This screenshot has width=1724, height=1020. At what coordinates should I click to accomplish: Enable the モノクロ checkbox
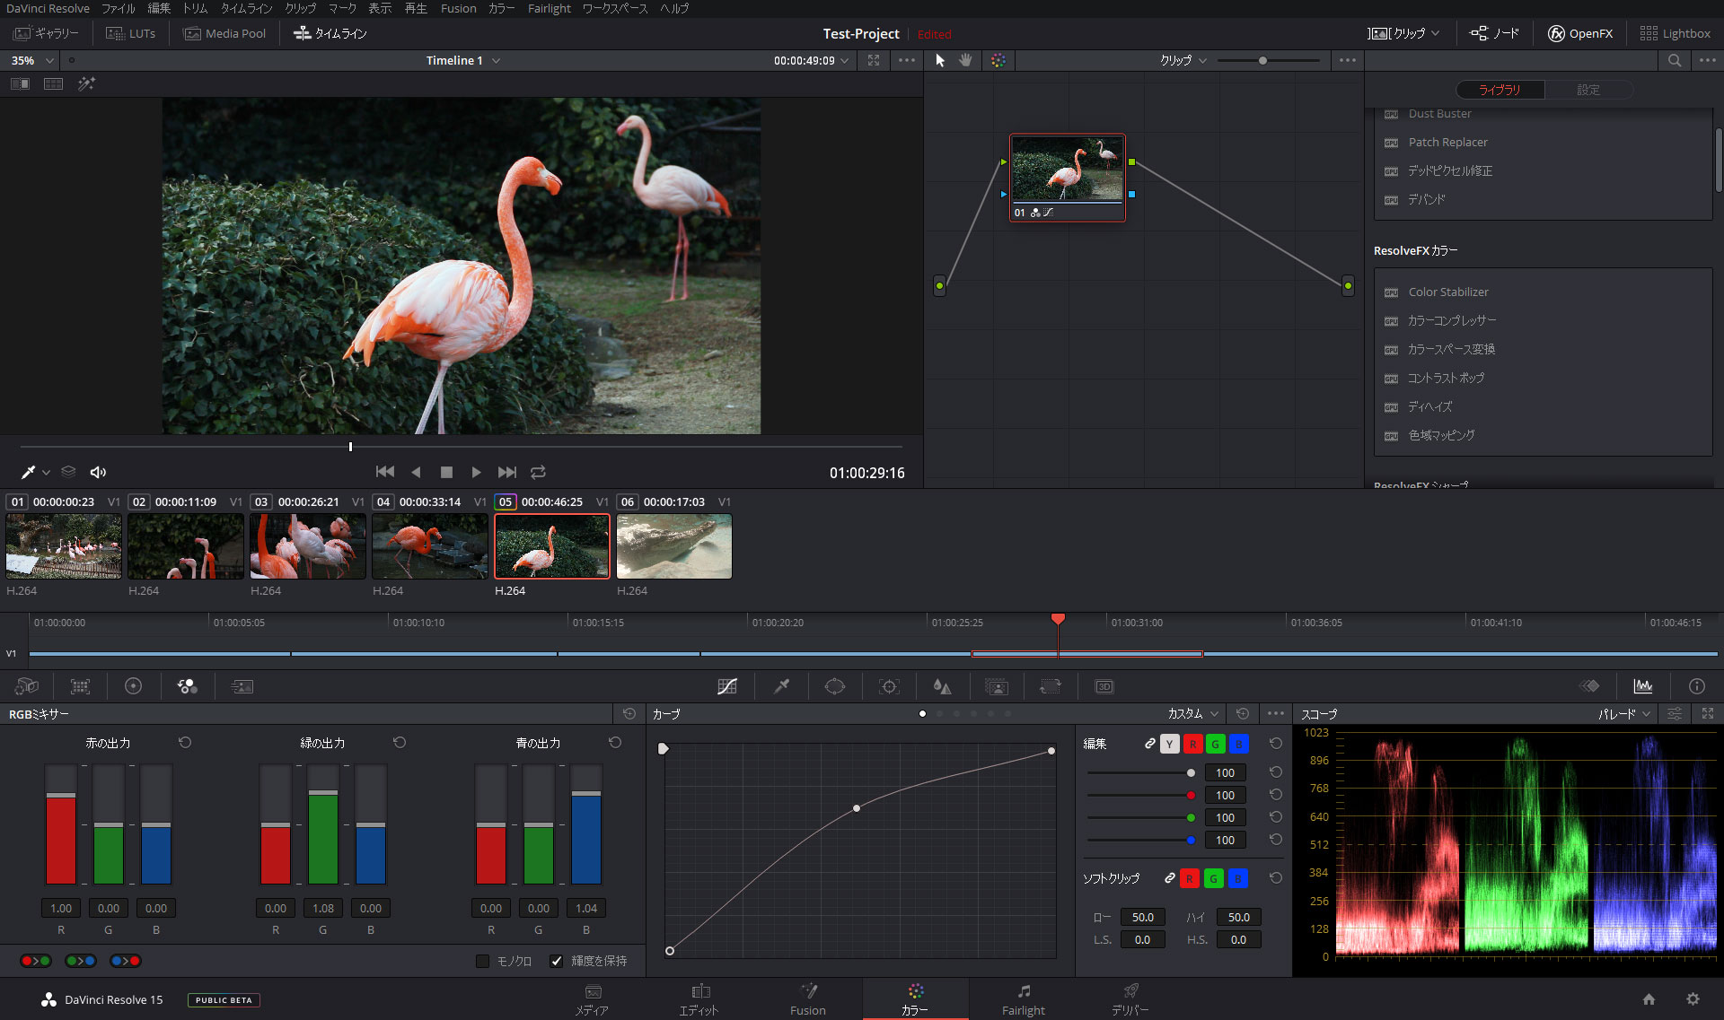coord(483,961)
